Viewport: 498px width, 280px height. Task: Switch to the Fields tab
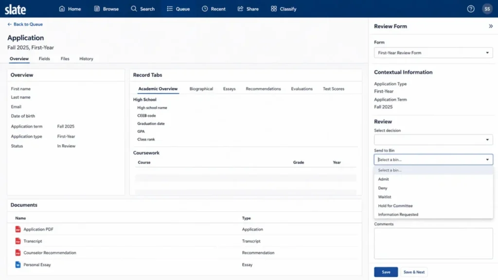[44, 59]
